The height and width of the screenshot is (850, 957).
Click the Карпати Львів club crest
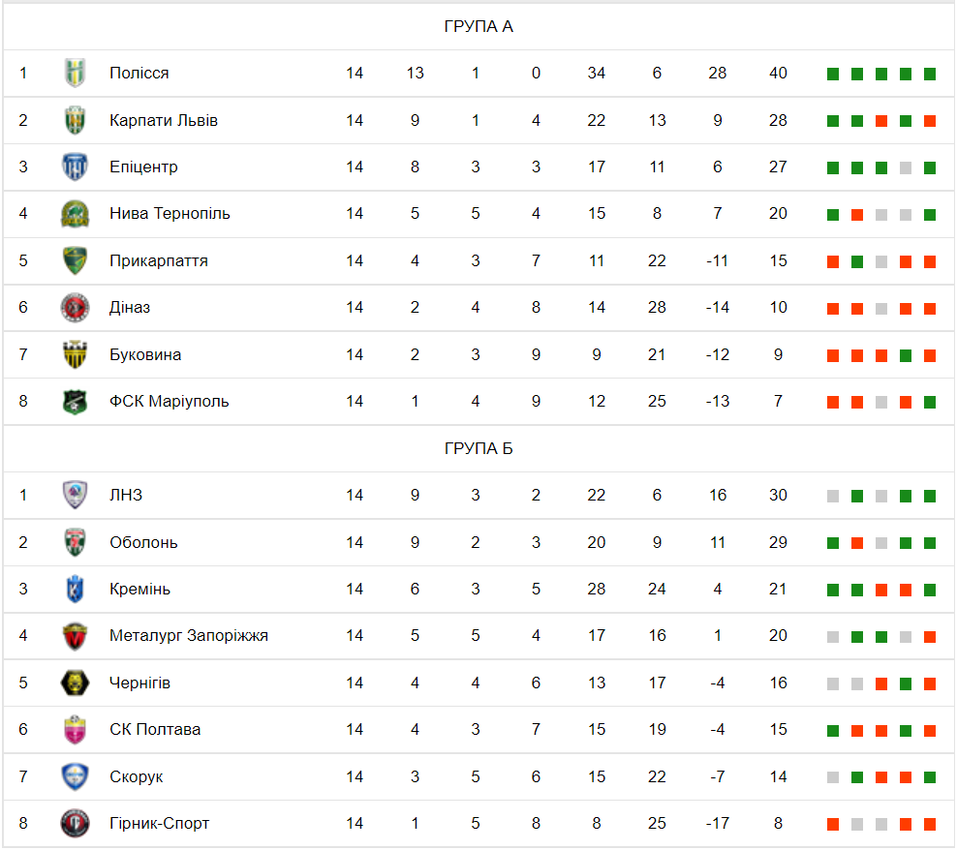(75, 120)
